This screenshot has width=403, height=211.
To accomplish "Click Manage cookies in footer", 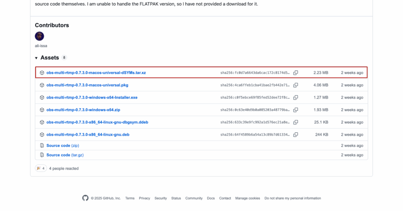I will [x=248, y=198].
